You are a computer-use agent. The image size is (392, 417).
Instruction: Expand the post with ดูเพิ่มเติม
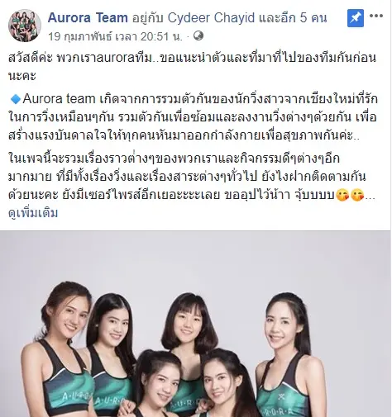pos(33,213)
